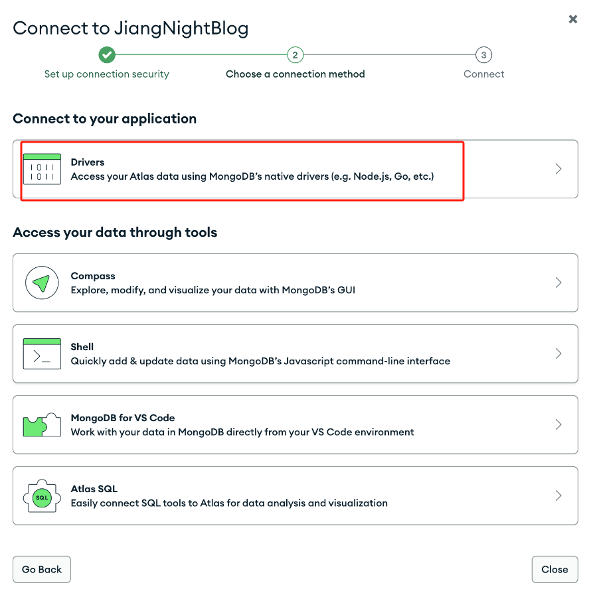Viewport: 589px width, 593px height.
Task: Expand the Compass option chevron
Action: 558,283
